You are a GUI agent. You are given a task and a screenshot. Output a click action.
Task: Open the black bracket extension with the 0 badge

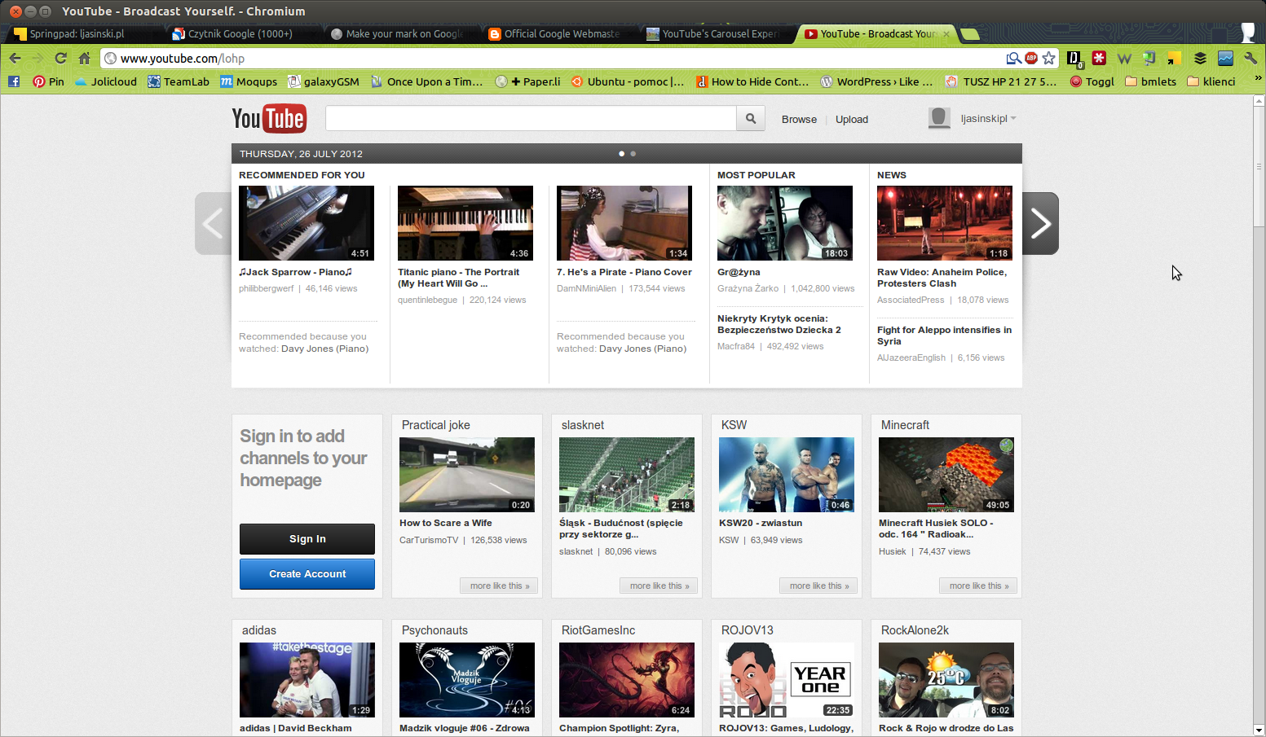[x=1074, y=59]
